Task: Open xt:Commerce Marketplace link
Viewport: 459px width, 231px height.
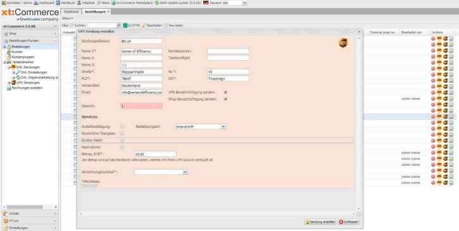Action: (132, 3)
